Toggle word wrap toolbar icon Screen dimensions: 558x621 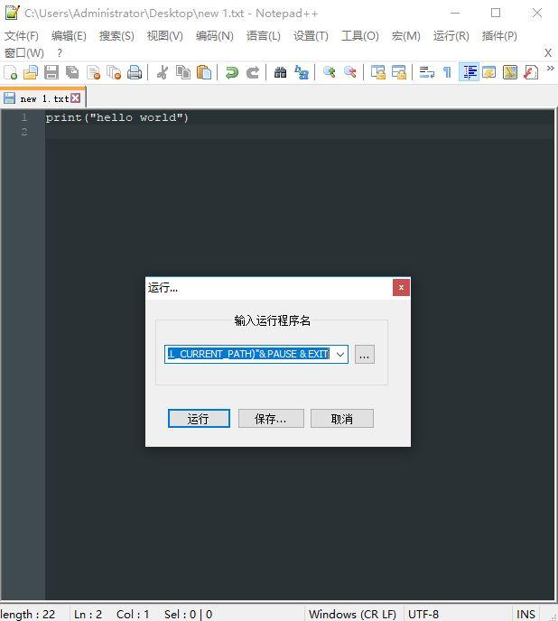[x=427, y=72]
